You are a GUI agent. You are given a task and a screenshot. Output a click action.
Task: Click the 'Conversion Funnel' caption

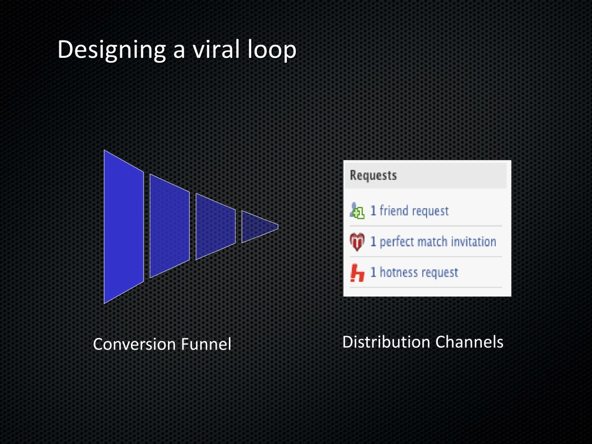(162, 344)
